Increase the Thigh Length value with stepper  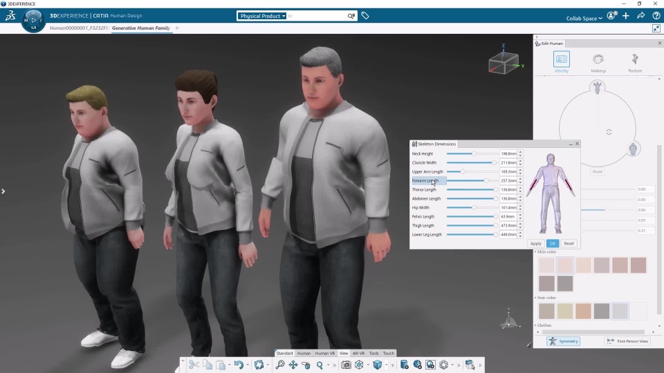coord(520,224)
